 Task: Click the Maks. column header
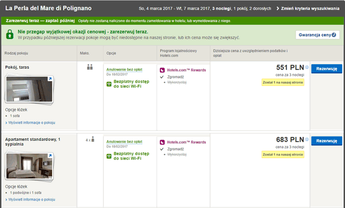click(85, 53)
